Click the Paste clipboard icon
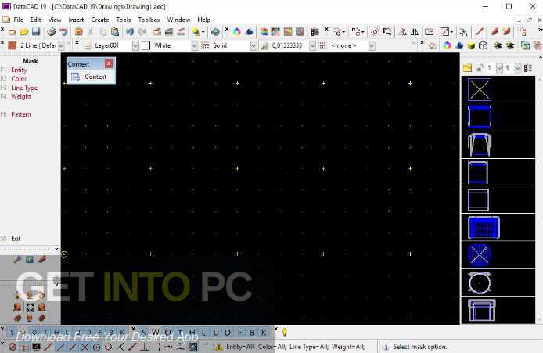The height and width of the screenshot is (353, 543). [115, 32]
